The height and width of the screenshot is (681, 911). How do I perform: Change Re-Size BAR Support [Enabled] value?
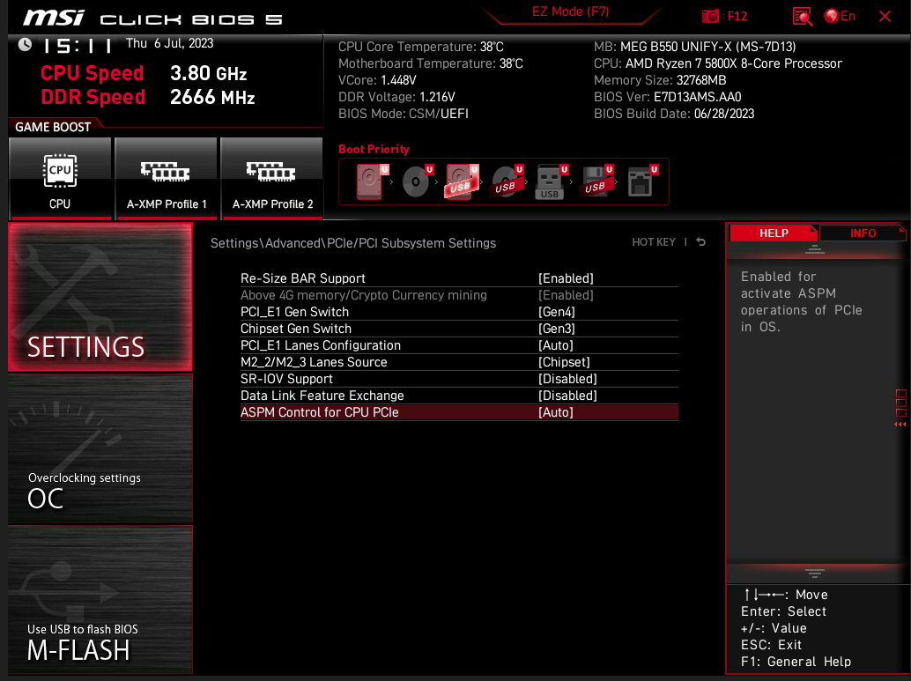tap(566, 278)
